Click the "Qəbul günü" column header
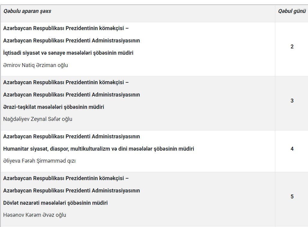The width and height of the screenshot is (308, 227). tap(292, 11)
